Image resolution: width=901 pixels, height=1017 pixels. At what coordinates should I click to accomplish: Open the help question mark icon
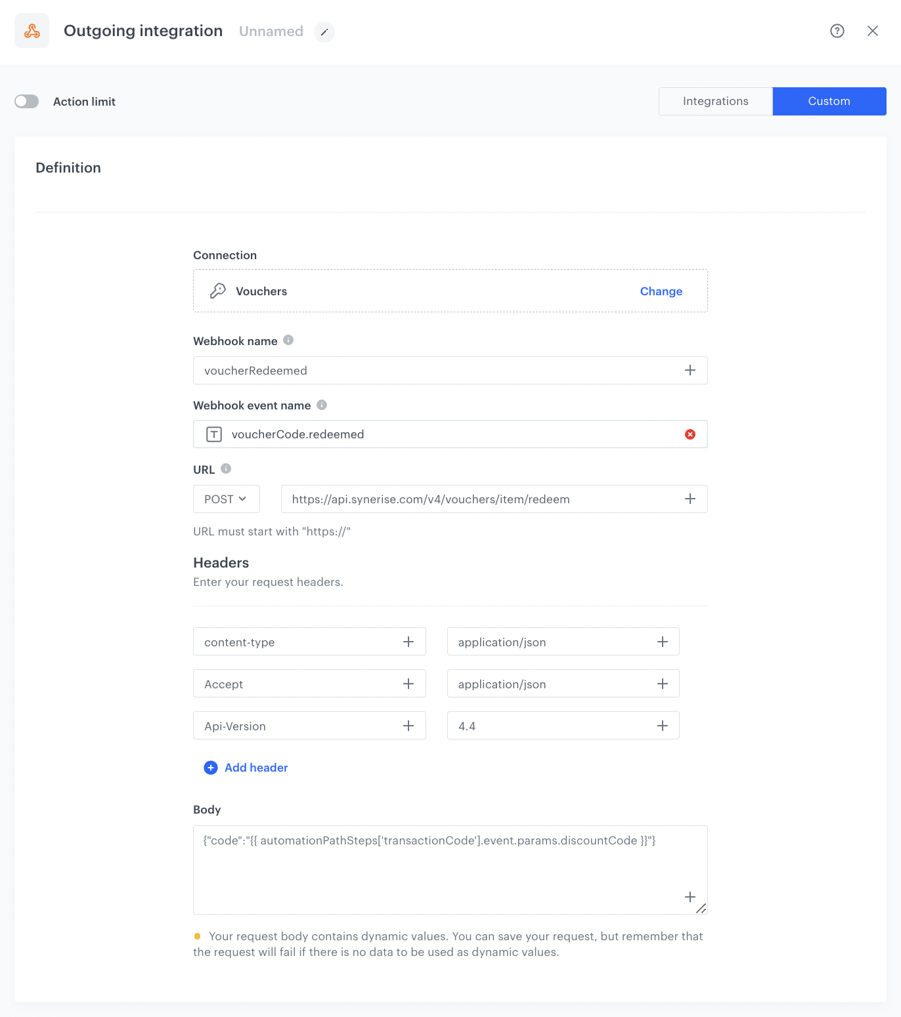(x=837, y=31)
